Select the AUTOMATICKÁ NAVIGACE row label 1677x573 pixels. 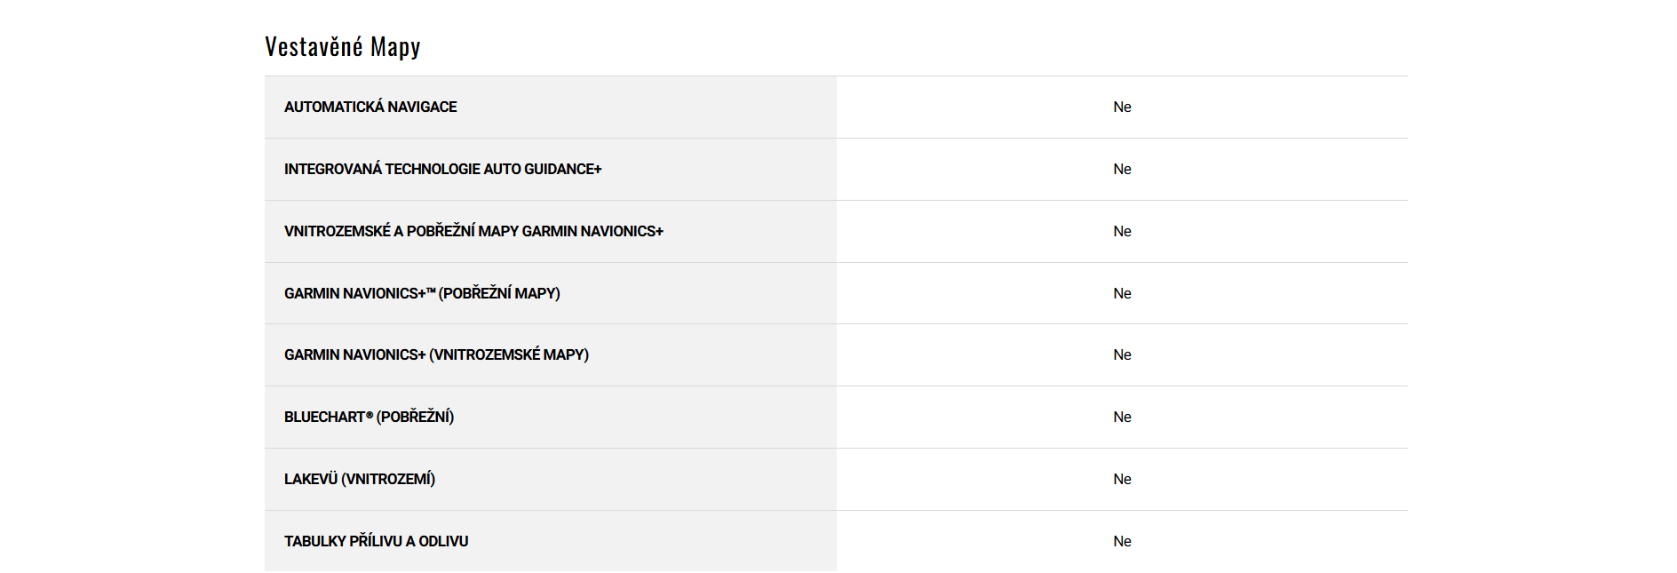click(370, 107)
